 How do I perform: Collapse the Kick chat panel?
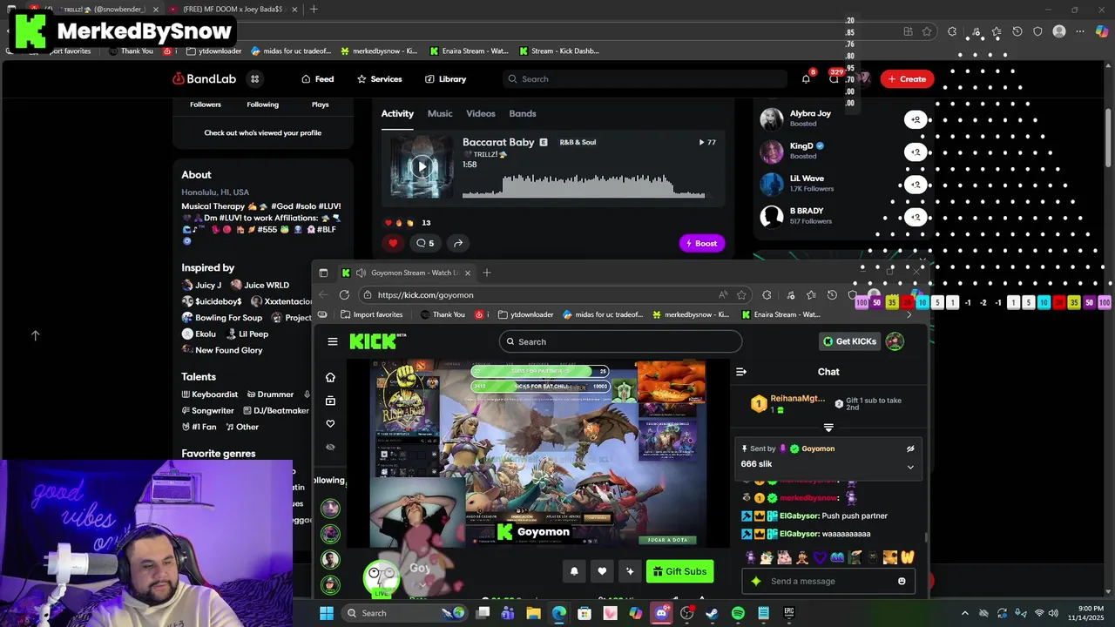click(741, 372)
